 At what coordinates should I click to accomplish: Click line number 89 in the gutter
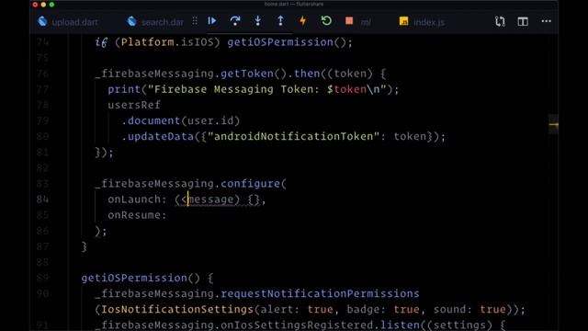coord(43,278)
